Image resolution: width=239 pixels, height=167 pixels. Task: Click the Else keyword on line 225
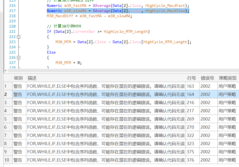tap(51, 52)
